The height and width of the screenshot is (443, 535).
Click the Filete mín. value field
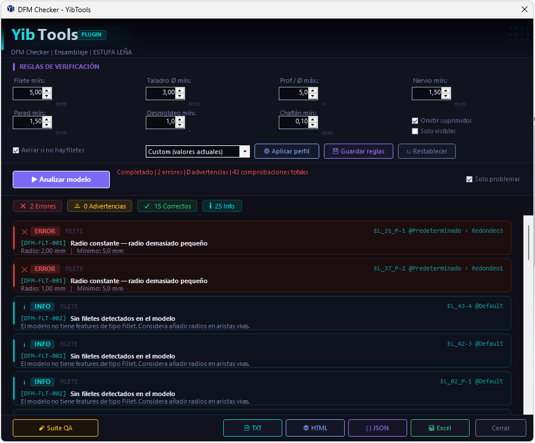[x=28, y=93]
